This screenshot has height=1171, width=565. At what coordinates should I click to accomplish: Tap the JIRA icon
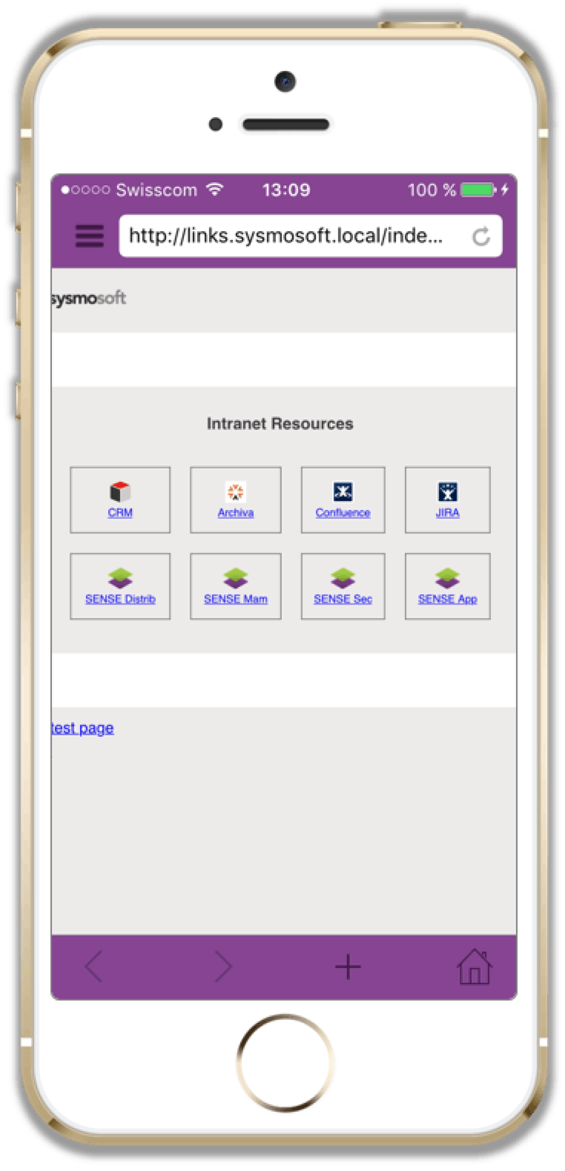448,492
